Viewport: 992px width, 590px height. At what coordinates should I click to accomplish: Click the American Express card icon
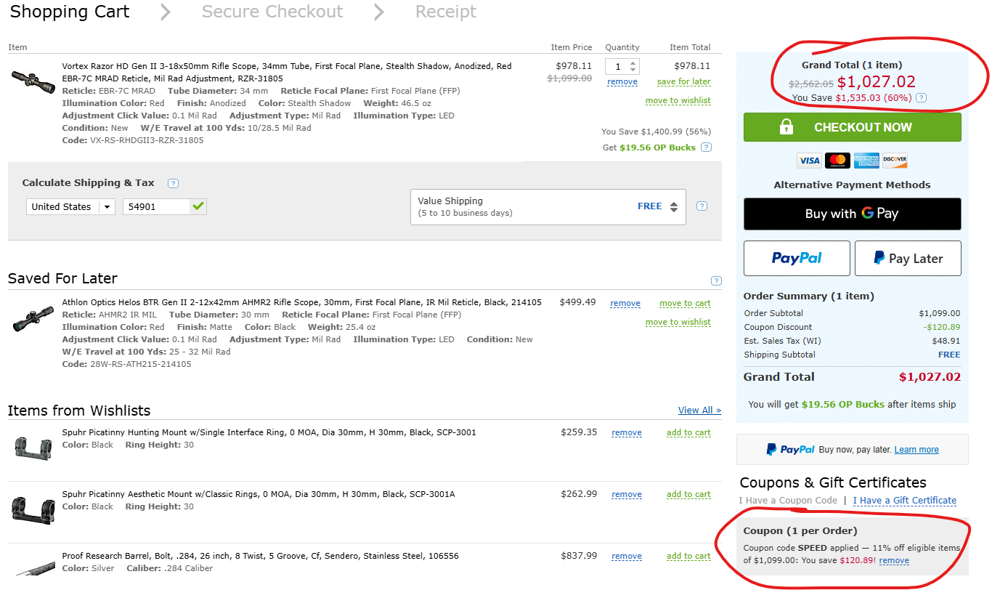pyautogui.click(x=866, y=161)
